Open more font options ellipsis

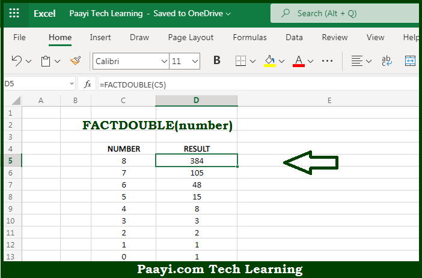pos(328,61)
